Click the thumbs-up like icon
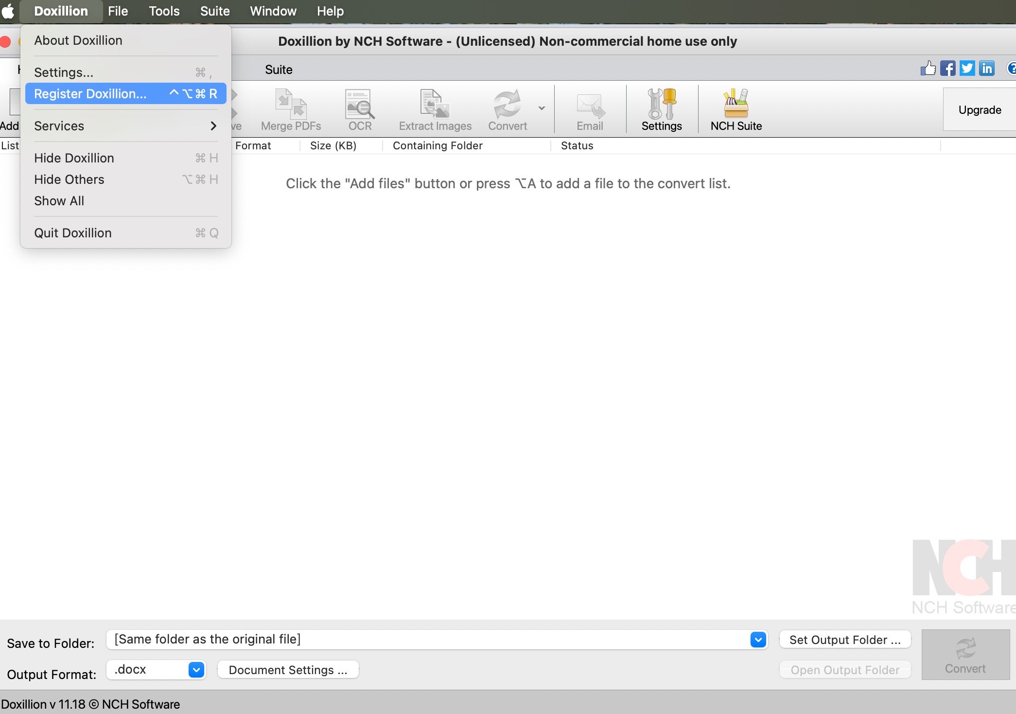 point(928,68)
